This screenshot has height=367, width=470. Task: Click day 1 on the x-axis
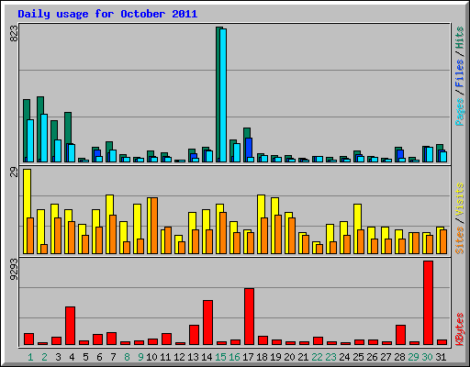pos(30,357)
